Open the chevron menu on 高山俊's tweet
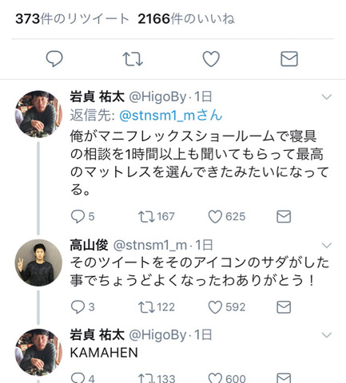This screenshot has height=383, width=346. tap(327, 245)
